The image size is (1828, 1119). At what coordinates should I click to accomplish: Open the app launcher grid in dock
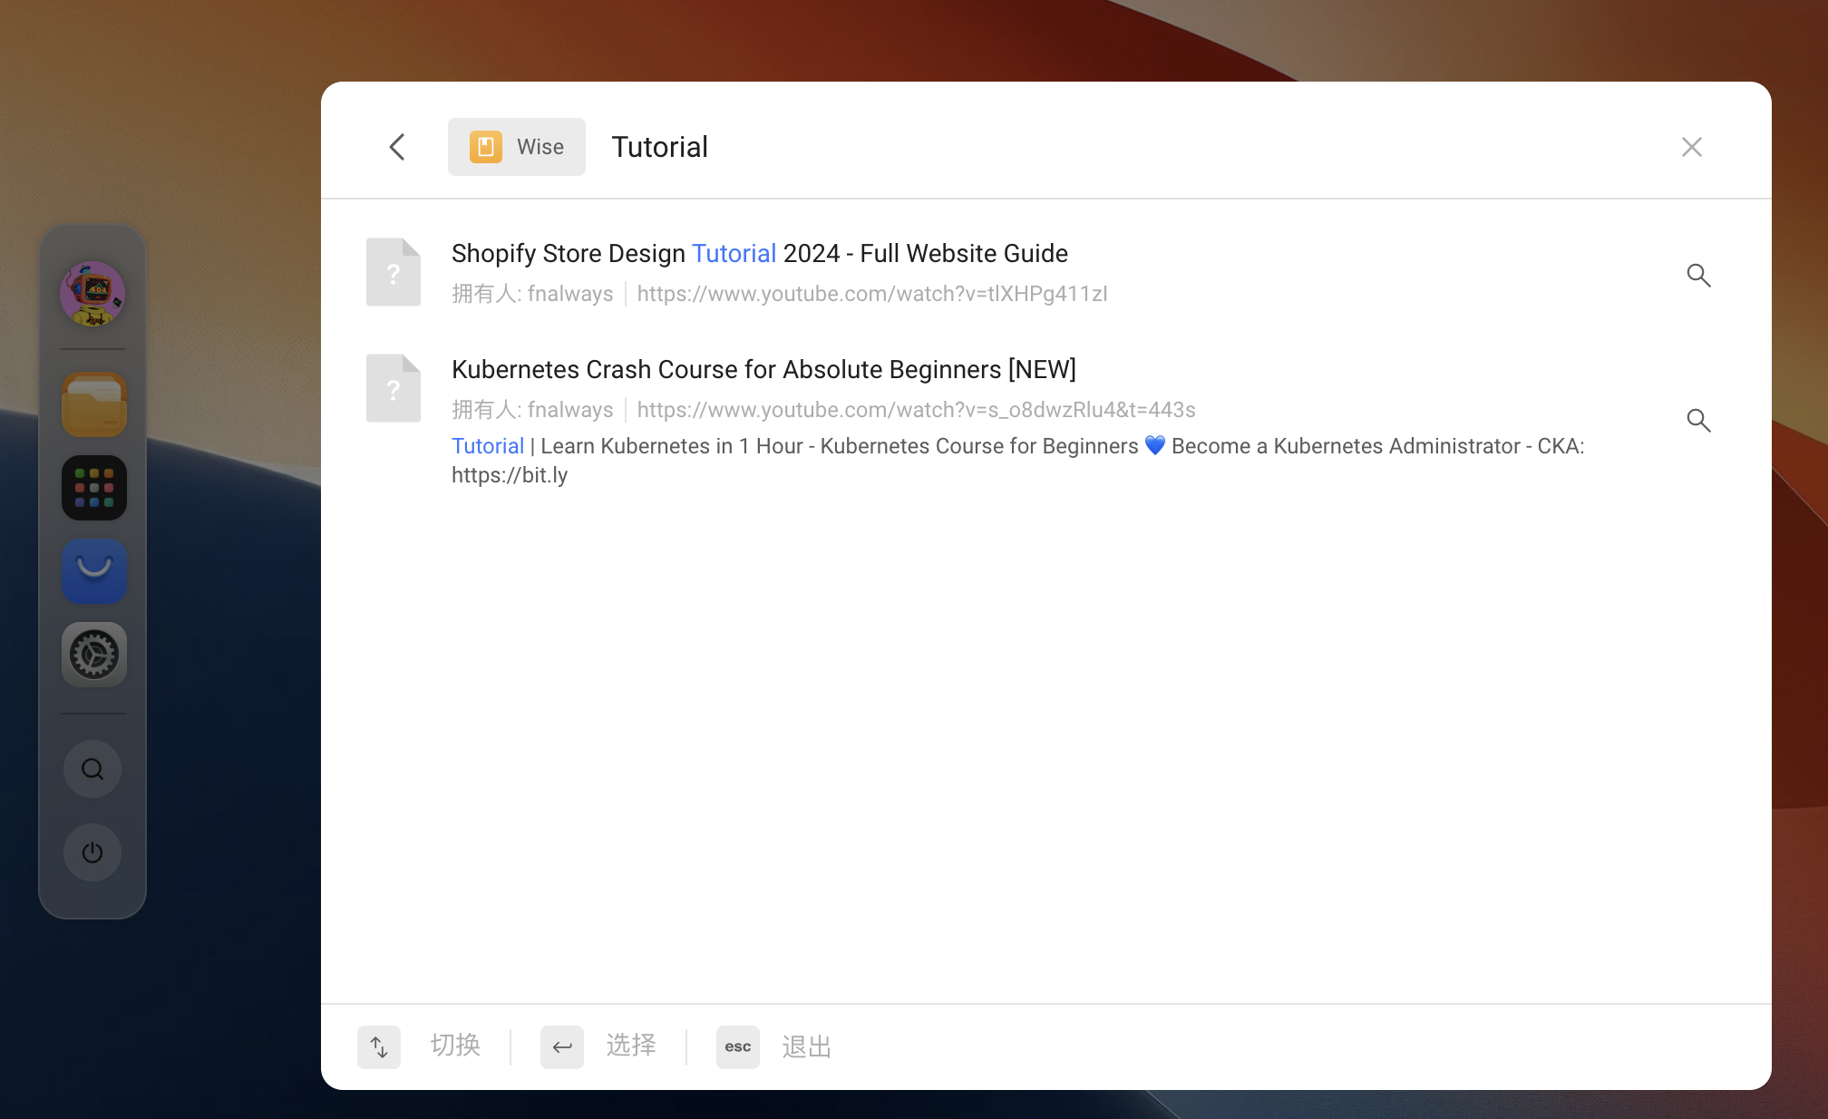point(93,488)
